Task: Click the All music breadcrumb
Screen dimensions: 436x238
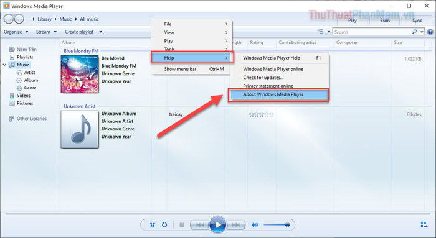Action: click(x=89, y=19)
